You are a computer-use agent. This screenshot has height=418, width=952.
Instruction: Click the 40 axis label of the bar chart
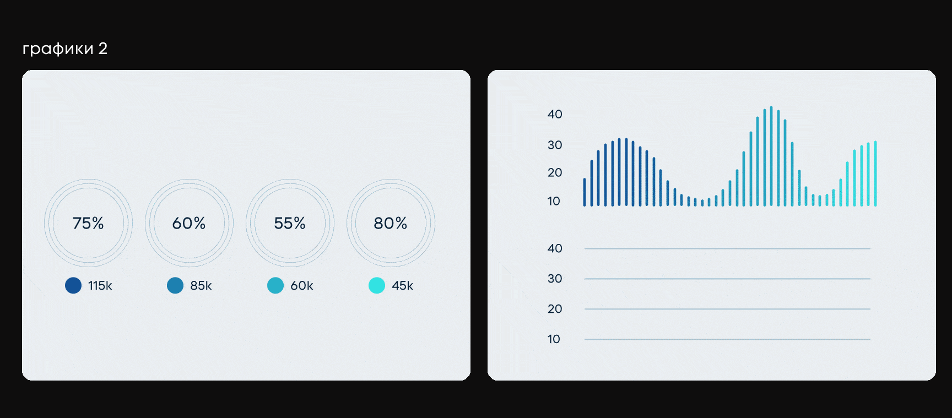(555, 115)
